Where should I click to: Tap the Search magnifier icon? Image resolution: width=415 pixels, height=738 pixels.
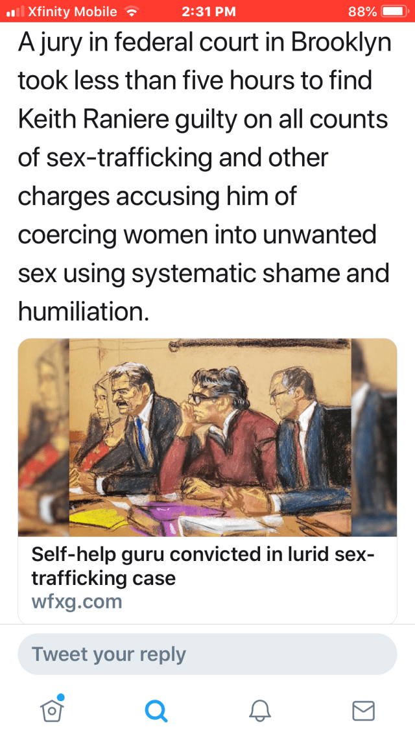tap(156, 711)
